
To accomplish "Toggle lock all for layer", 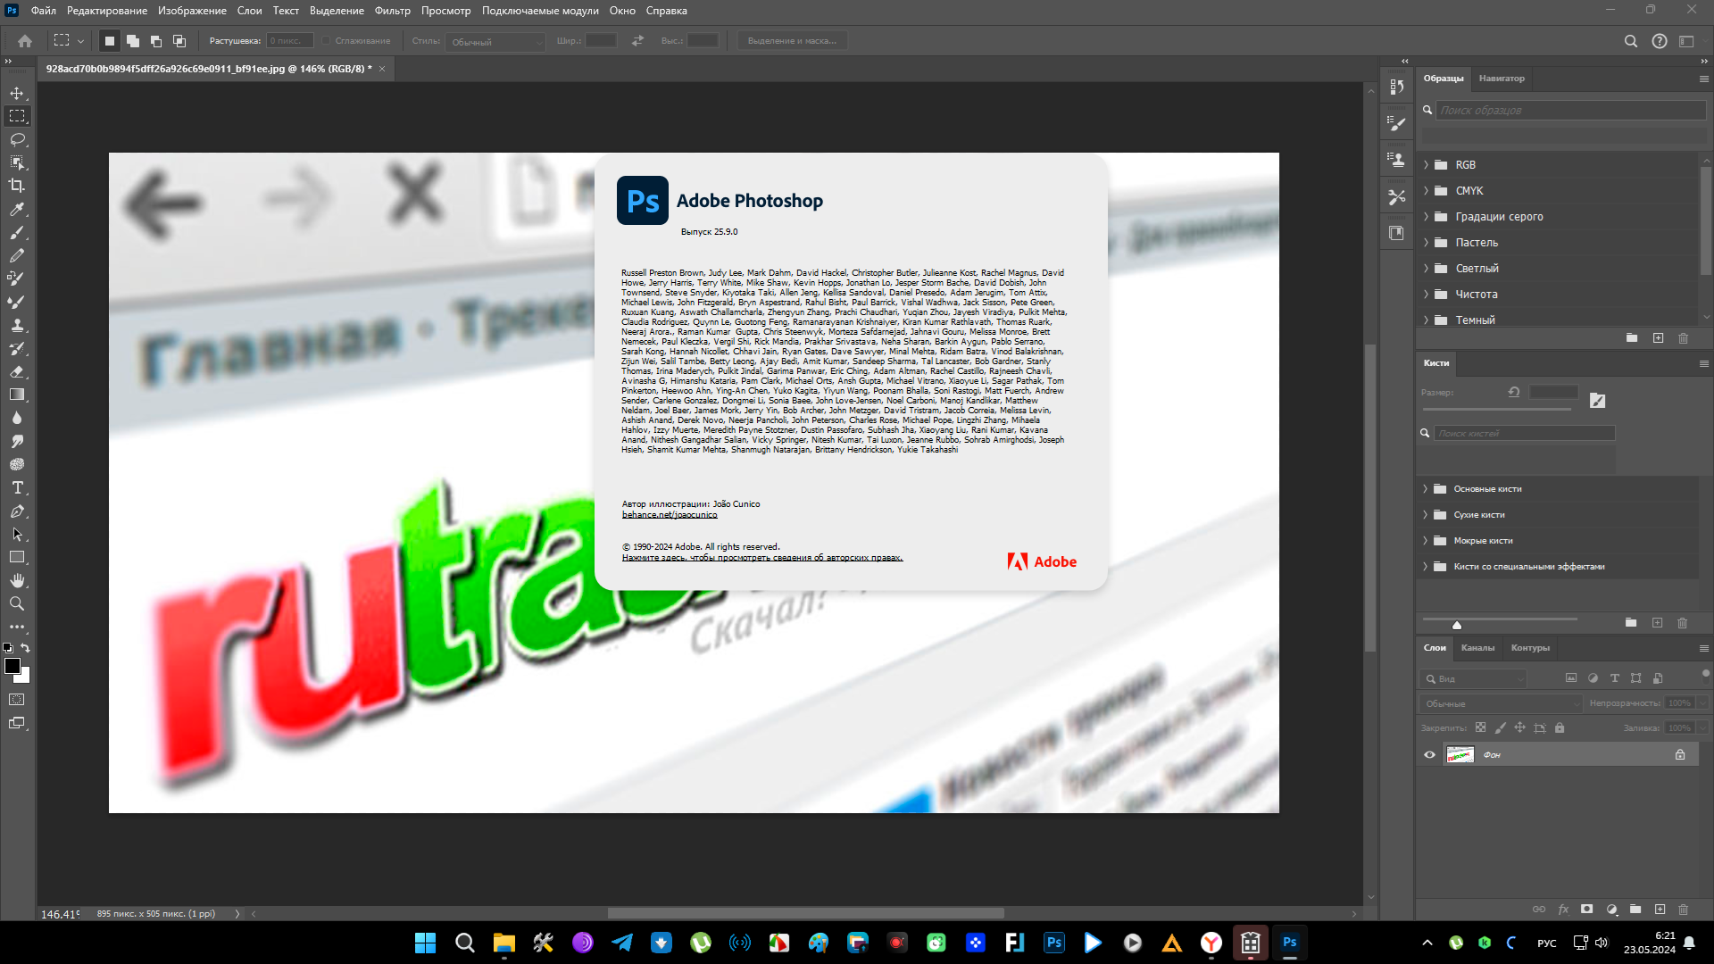I will pos(1560,728).
